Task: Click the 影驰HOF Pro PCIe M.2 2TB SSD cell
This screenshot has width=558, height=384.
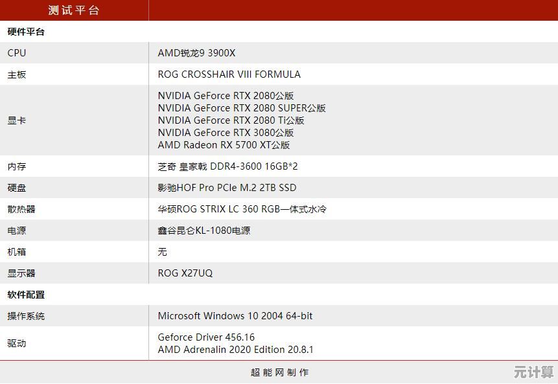Action: point(227,188)
